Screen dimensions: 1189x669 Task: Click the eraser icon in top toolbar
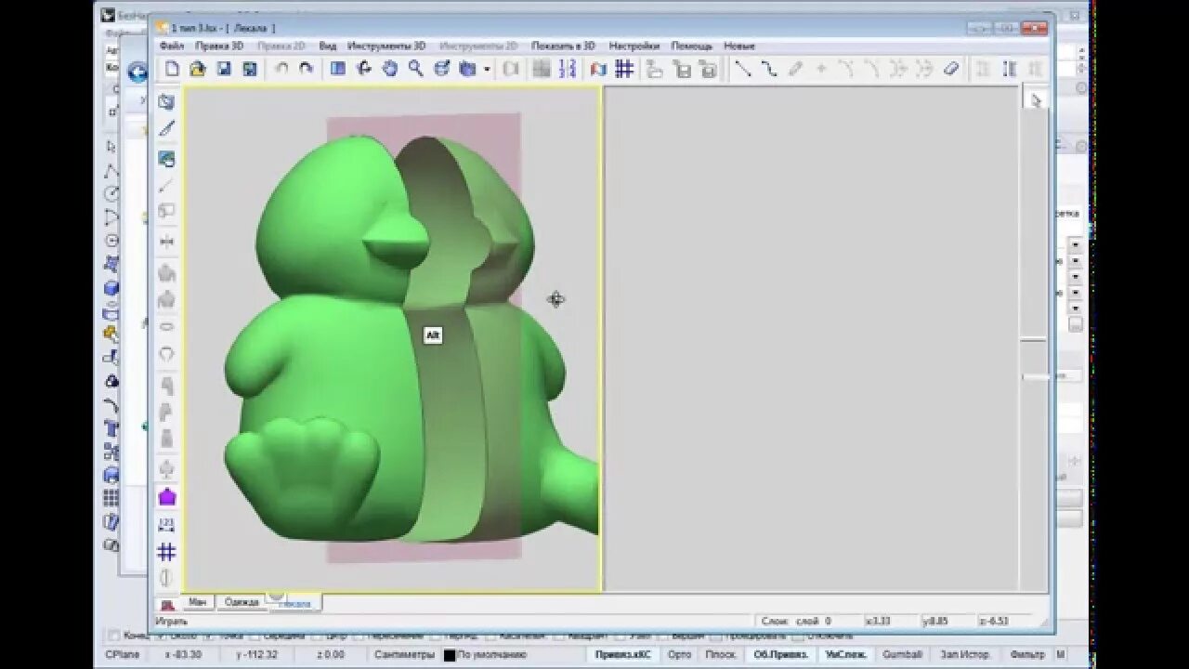951,69
